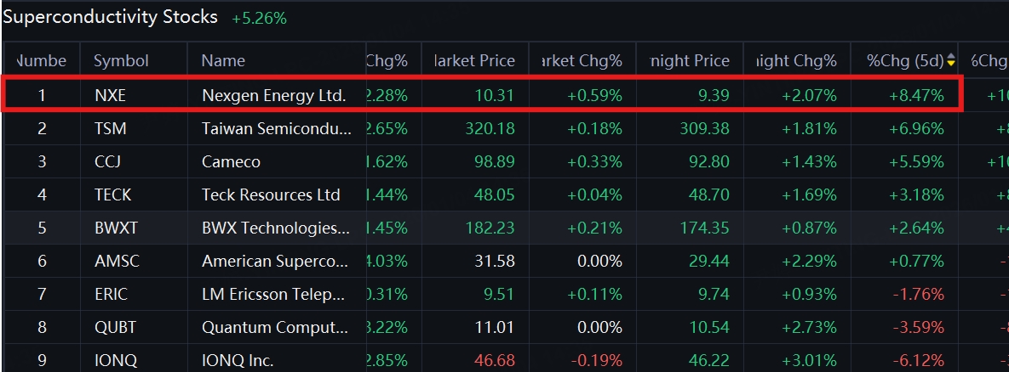
Task: Click Teck Resources Ltd name
Action: tap(271, 194)
